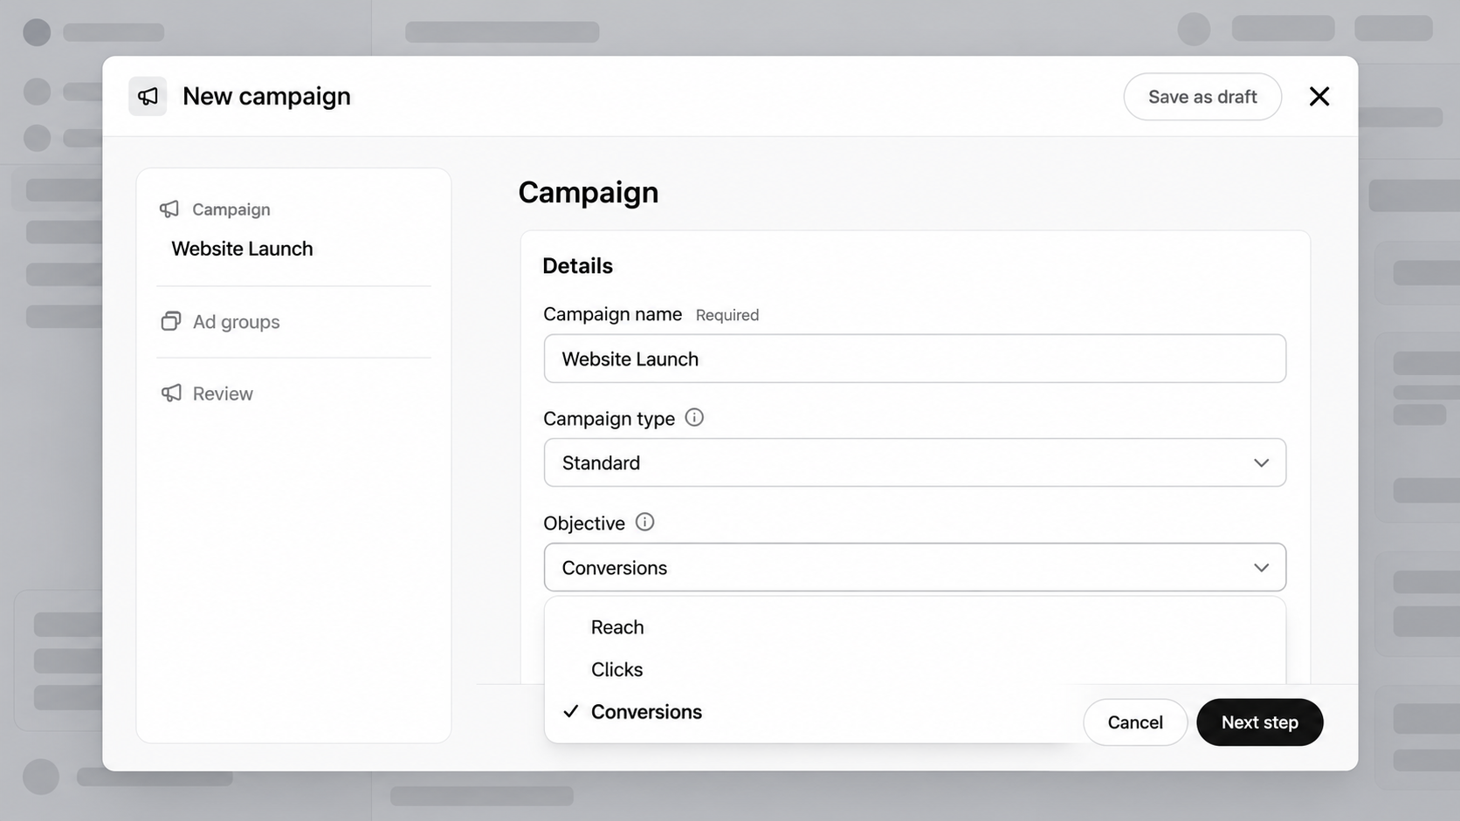Image resolution: width=1460 pixels, height=821 pixels.
Task: Click the checkmark next to Conversions option
Action: (x=571, y=712)
